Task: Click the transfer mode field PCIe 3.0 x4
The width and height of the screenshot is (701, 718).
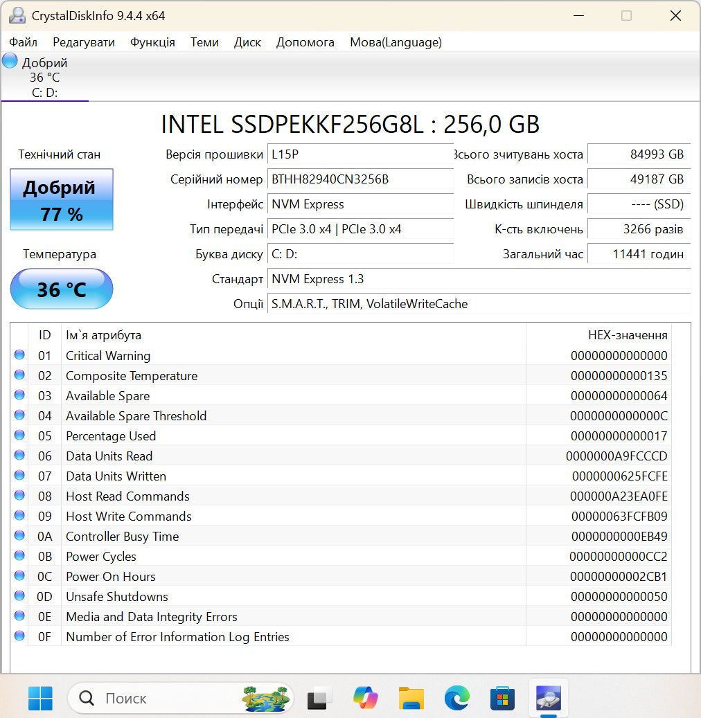Action: pyautogui.click(x=360, y=229)
